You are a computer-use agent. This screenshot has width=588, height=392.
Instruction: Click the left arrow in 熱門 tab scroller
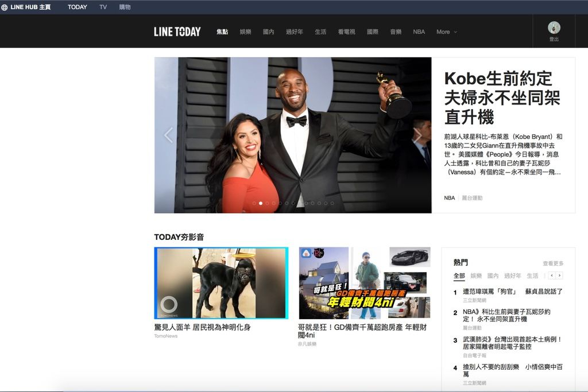(x=552, y=275)
